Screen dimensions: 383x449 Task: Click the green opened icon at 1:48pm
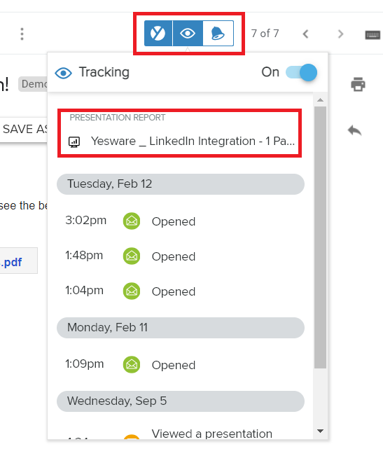click(x=132, y=256)
